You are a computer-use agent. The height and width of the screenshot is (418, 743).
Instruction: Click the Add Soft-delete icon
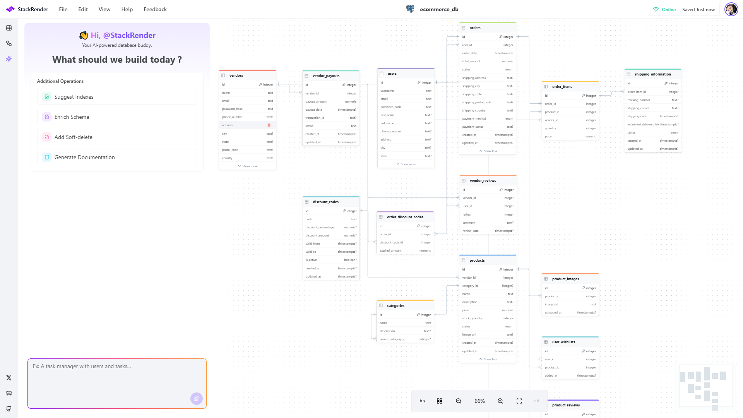click(x=47, y=137)
